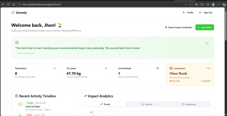The width and height of the screenshot is (227, 116).
Task: Click the Total Actions value 8
Action: [x=16, y=73]
